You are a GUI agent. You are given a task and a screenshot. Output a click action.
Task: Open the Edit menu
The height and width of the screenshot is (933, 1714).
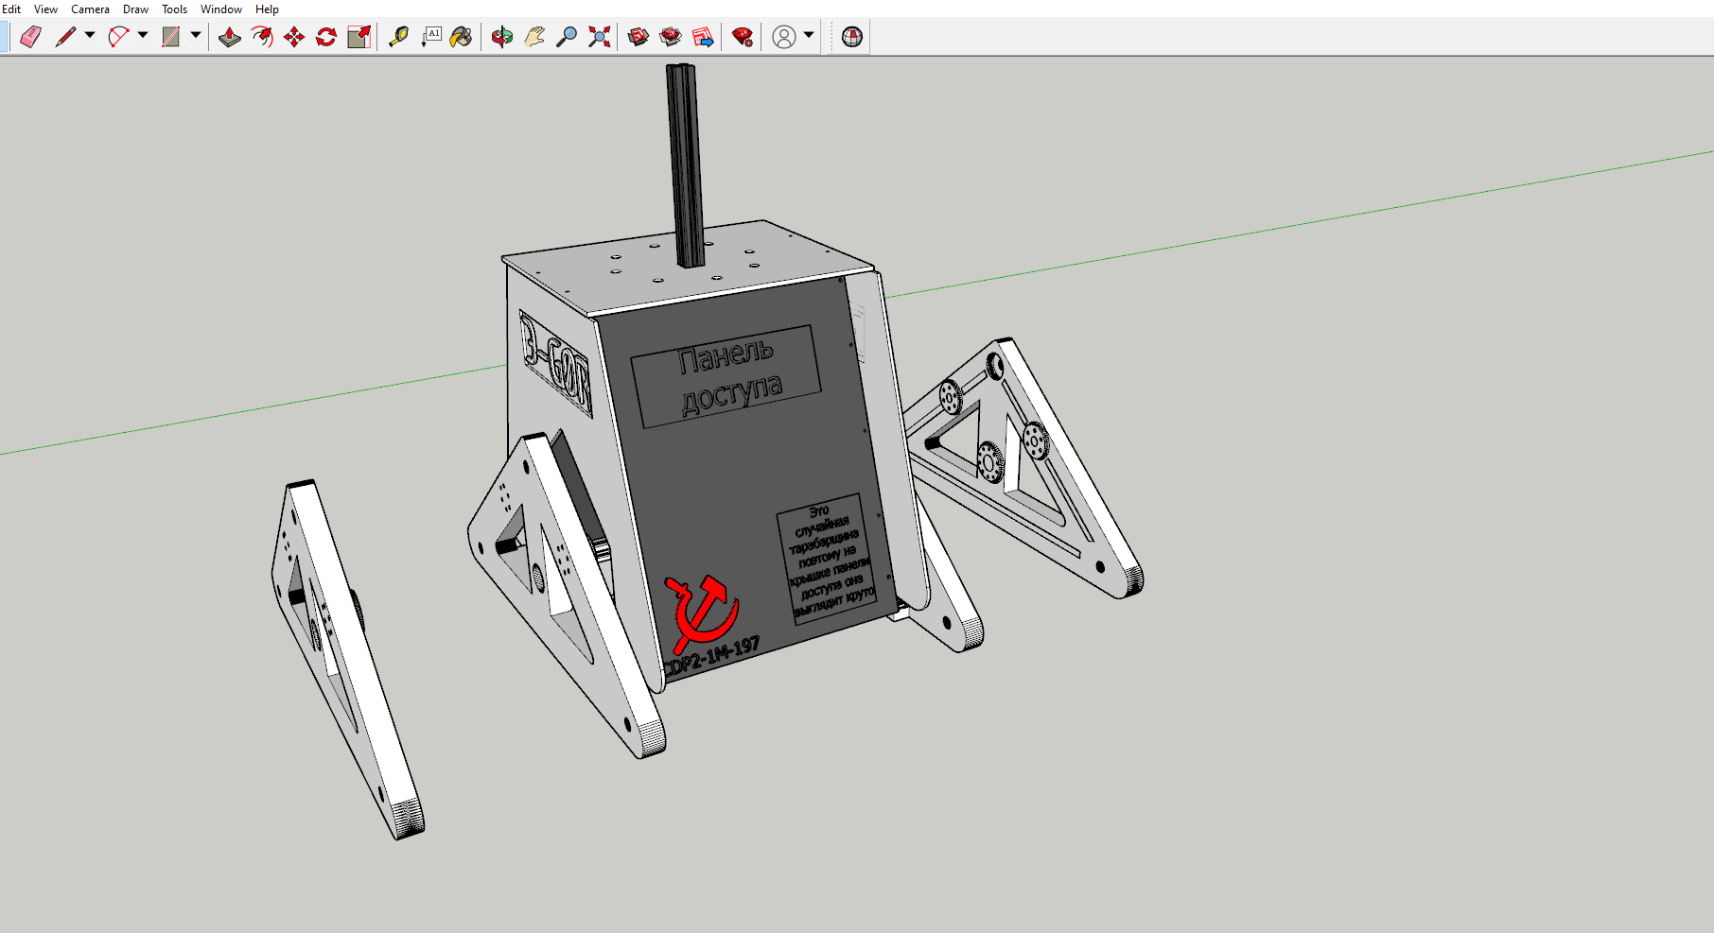point(11,9)
